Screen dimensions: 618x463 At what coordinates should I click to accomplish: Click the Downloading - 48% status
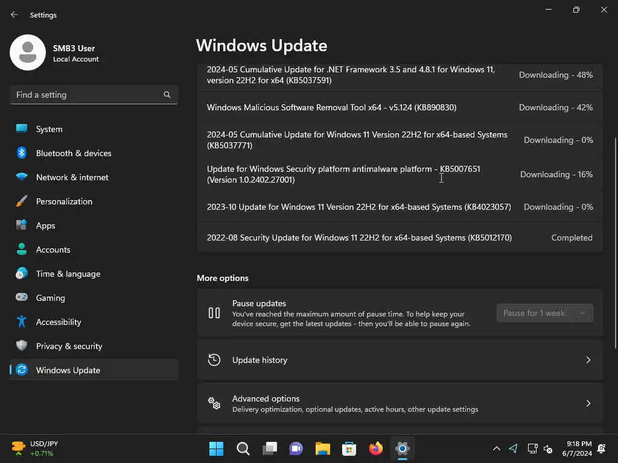tap(556, 75)
